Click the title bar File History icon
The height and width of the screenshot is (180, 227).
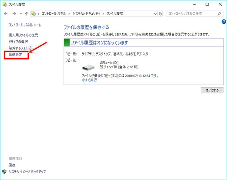point(5,5)
